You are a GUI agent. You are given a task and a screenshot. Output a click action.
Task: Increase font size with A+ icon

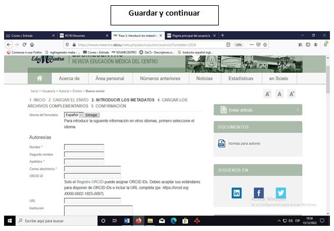tap(292, 94)
